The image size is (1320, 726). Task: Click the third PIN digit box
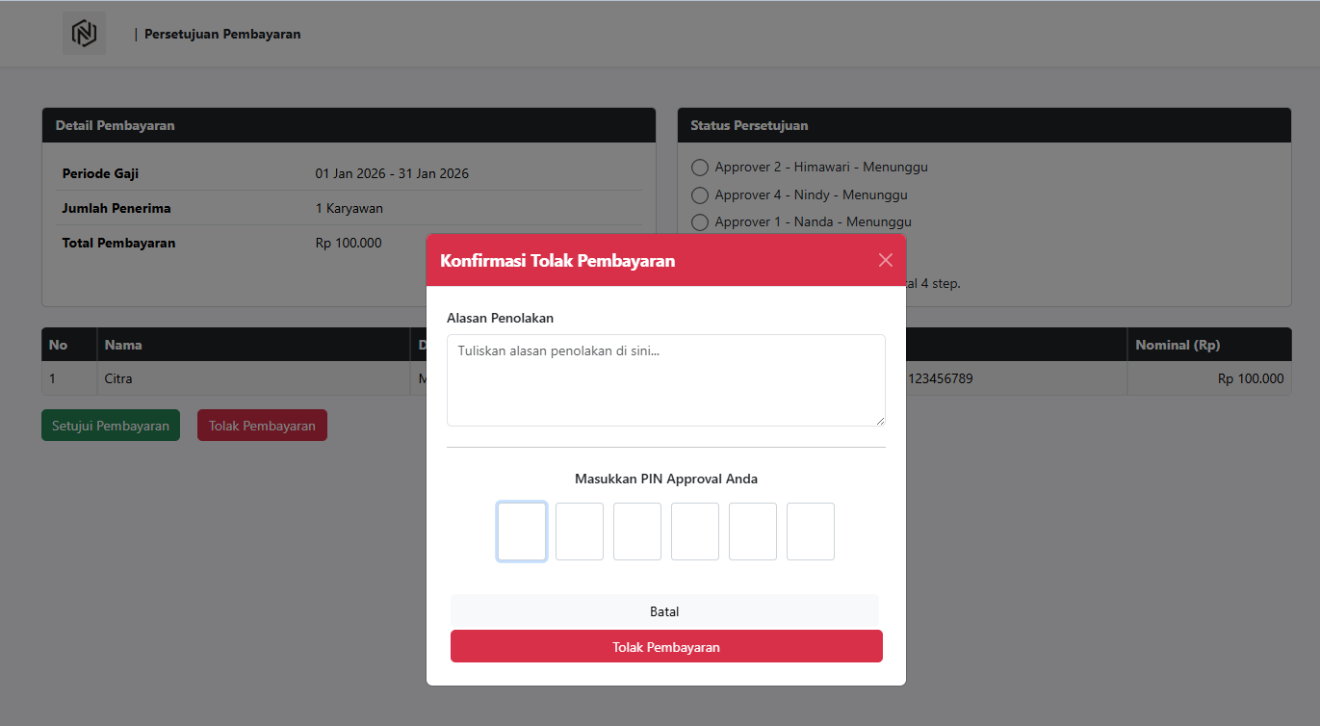tap(637, 532)
